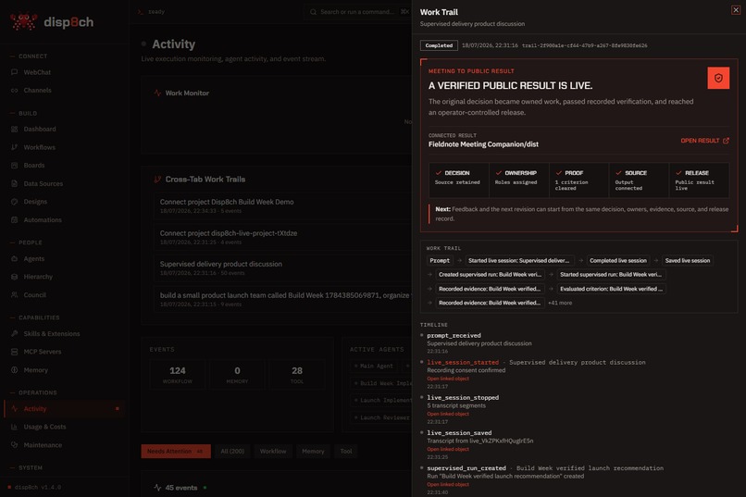The width and height of the screenshot is (746, 497).
Task: Click the RELEASE Public result live step
Action: point(699,180)
